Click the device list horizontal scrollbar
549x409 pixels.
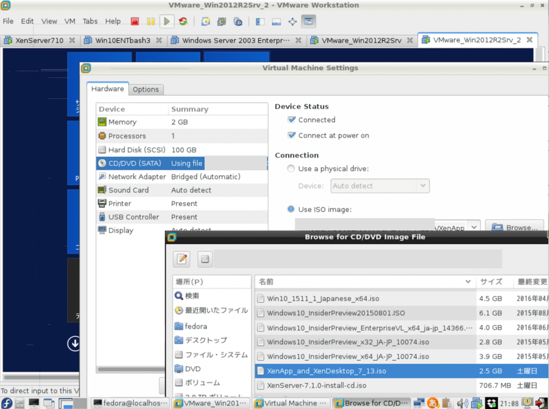(x=131, y=369)
